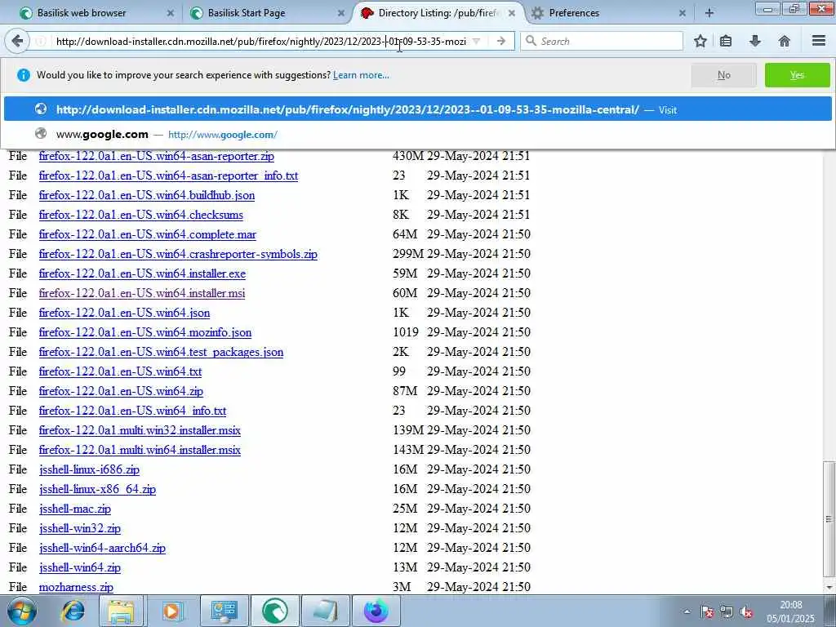Click in the address bar URL field
Image resolution: width=836 pixels, height=627 pixels.
260,41
